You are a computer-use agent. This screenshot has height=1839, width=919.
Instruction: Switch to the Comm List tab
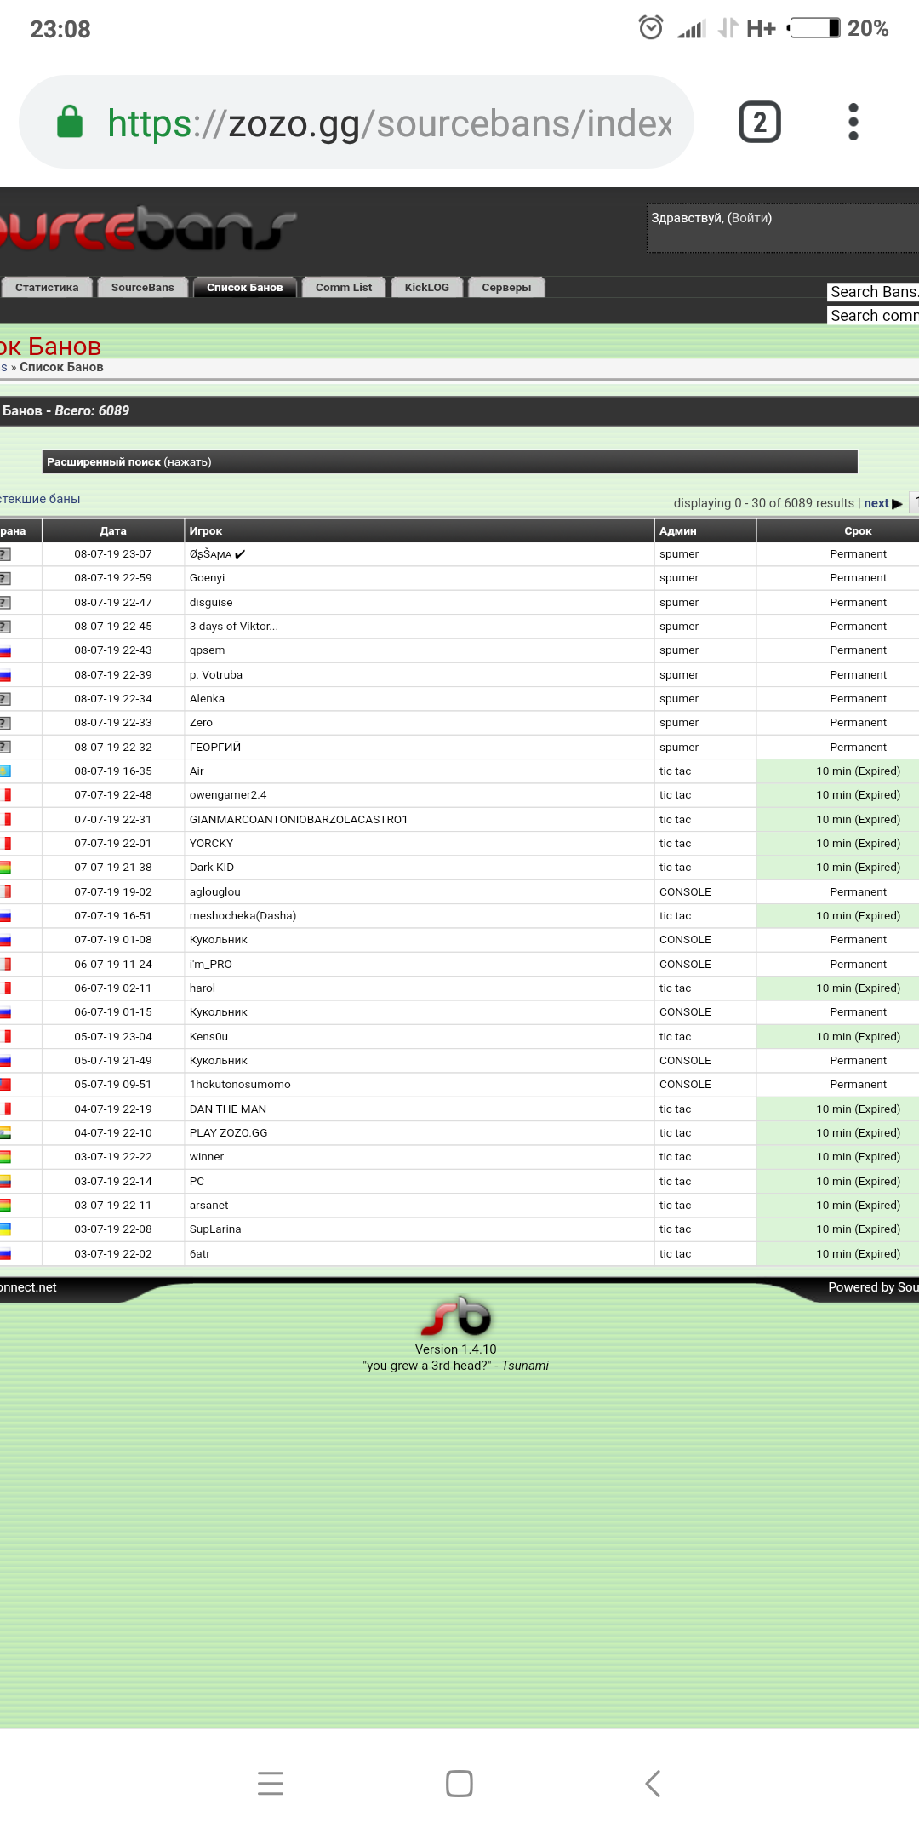[344, 288]
